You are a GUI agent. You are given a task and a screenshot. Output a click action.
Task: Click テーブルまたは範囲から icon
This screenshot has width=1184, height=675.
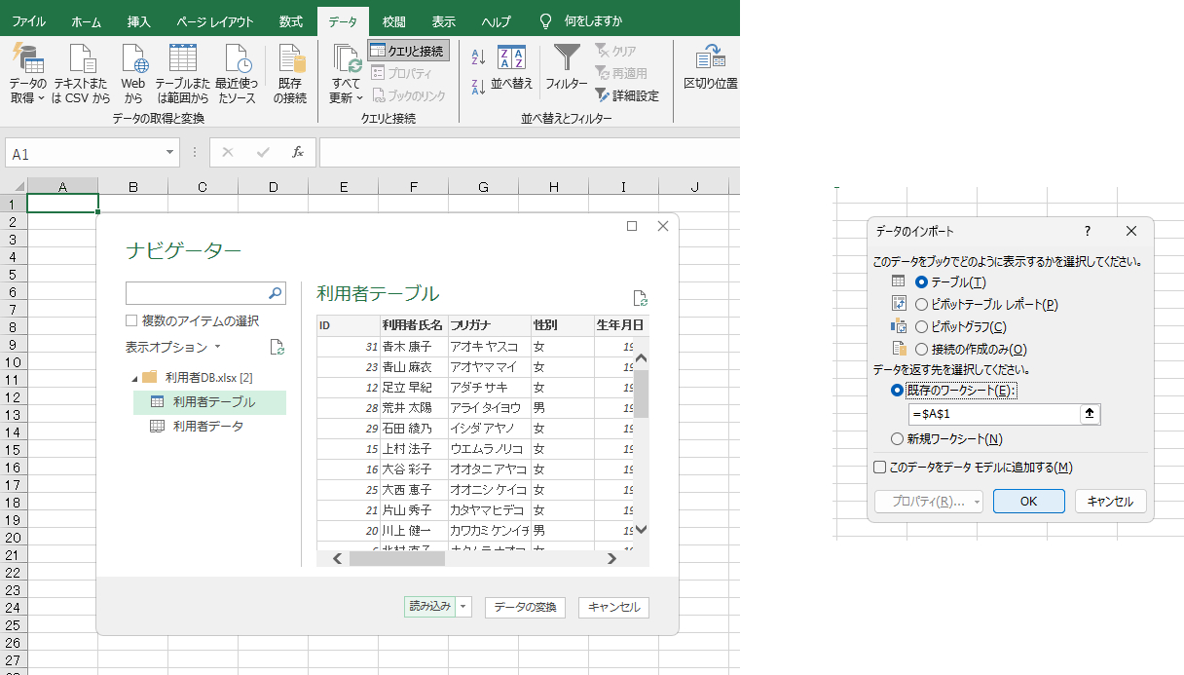click(x=182, y=58)
